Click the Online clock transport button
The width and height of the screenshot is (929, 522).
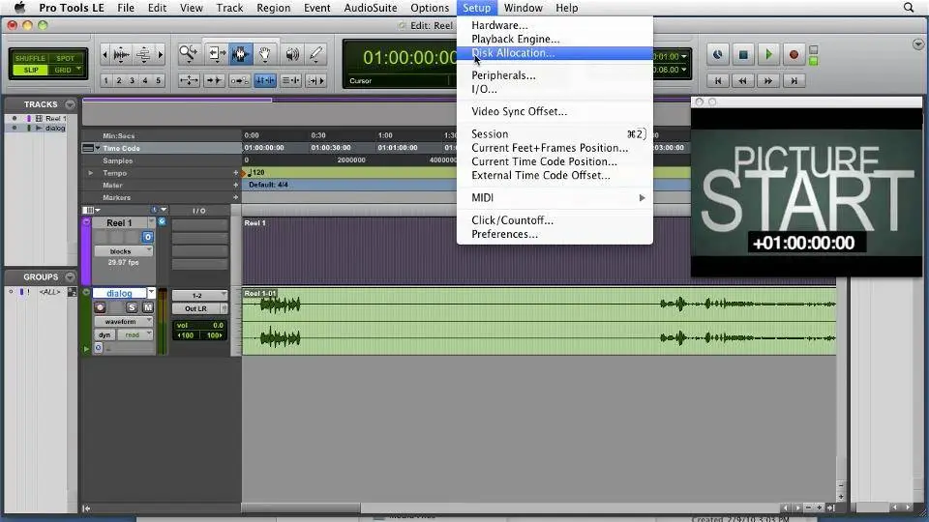[717, 55]
